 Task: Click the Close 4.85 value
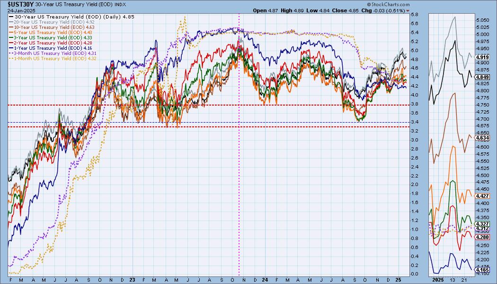346,10
